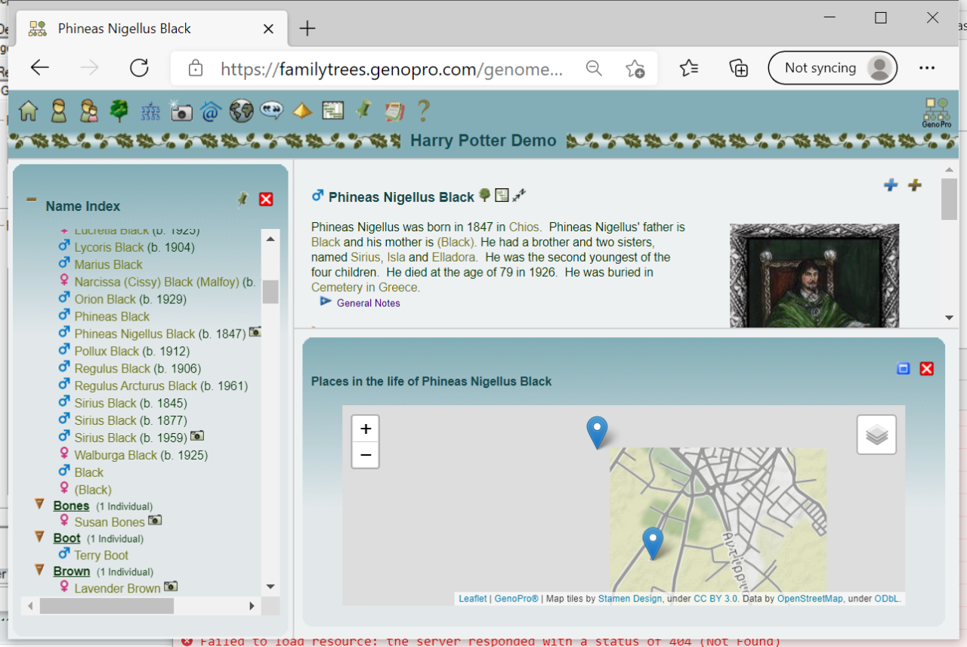Viewport: 967px width, 647px height.
Task: Click the upper map marker pin
Action: coord(597,432)
